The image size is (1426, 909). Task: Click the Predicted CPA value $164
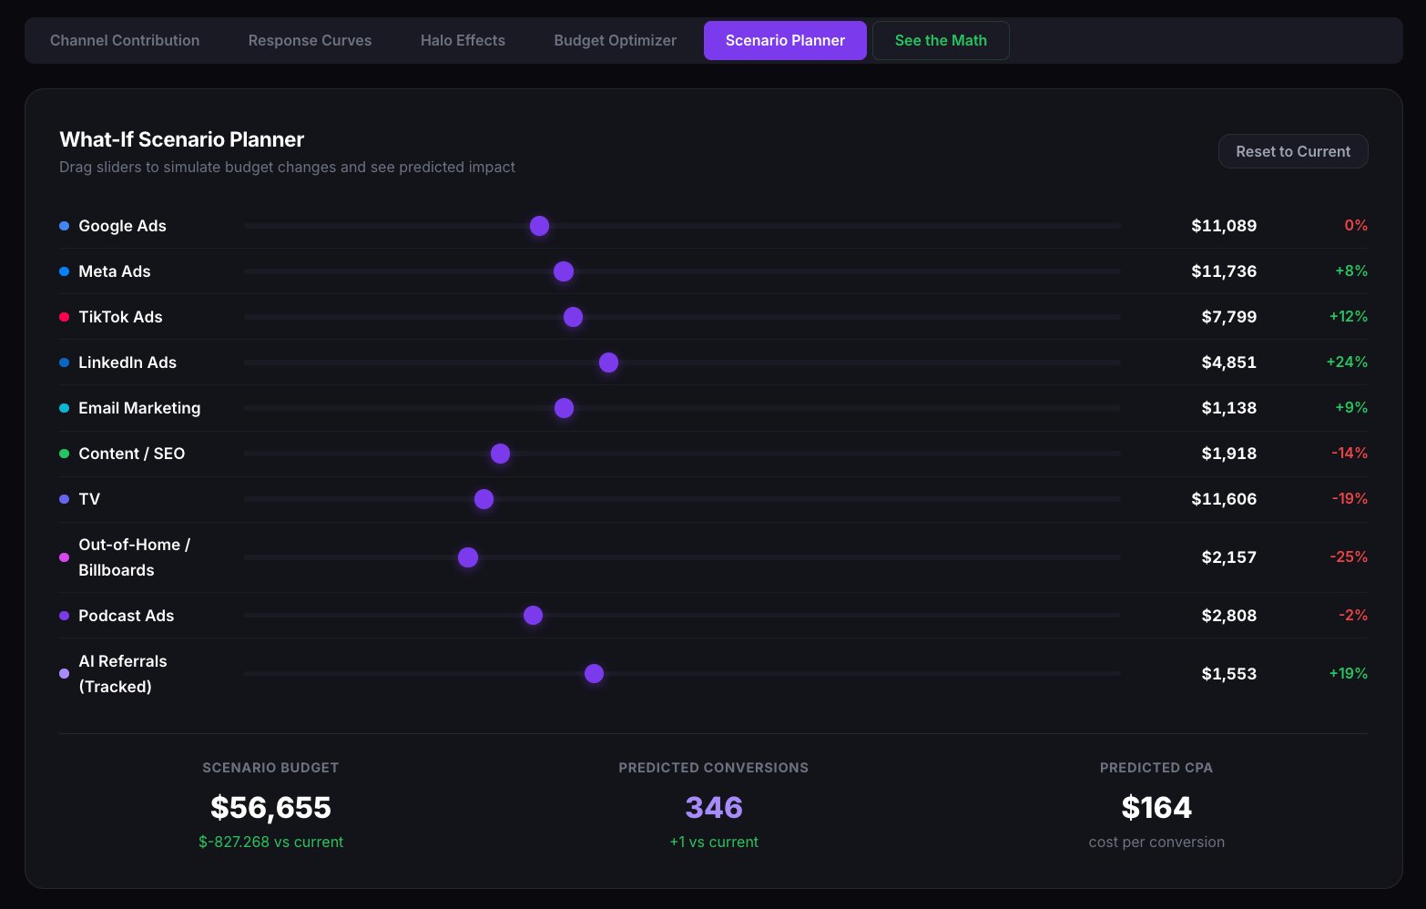tap(1156, 808)
